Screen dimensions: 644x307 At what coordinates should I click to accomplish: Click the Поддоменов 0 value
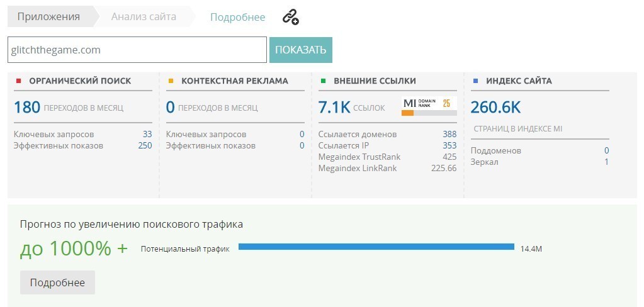(x=607, y=150)
